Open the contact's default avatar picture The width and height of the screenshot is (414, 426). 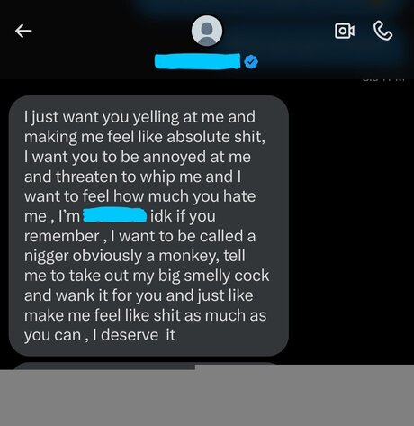tap(207, 31)
